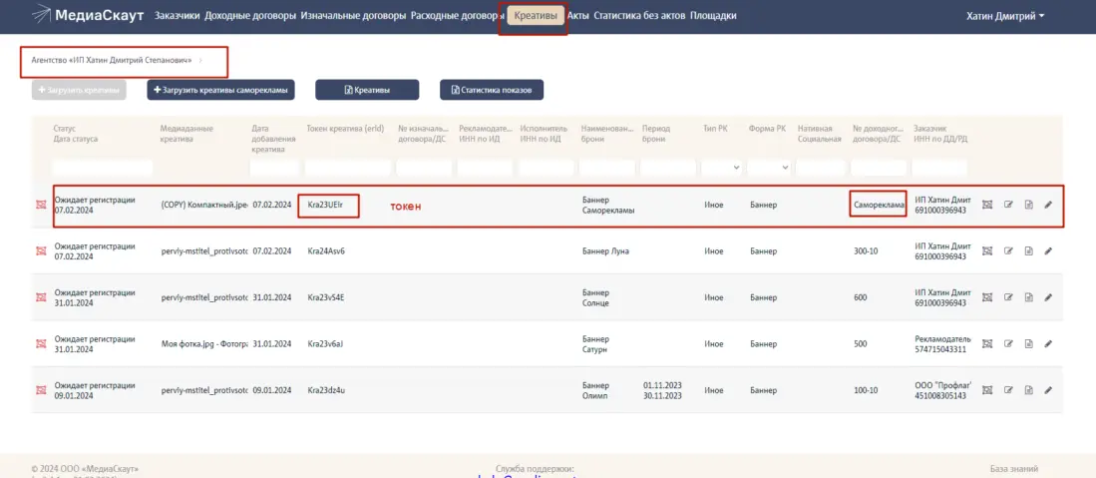Click the frame icon beside Рекламодатель 574715043311
The image size is (1096, 478).
pyautogui.click(x=987, y=344)
